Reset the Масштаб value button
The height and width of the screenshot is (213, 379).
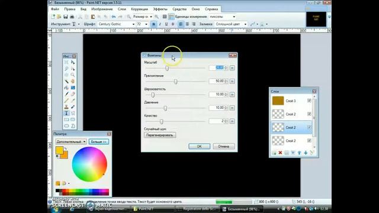pos(232,68)
